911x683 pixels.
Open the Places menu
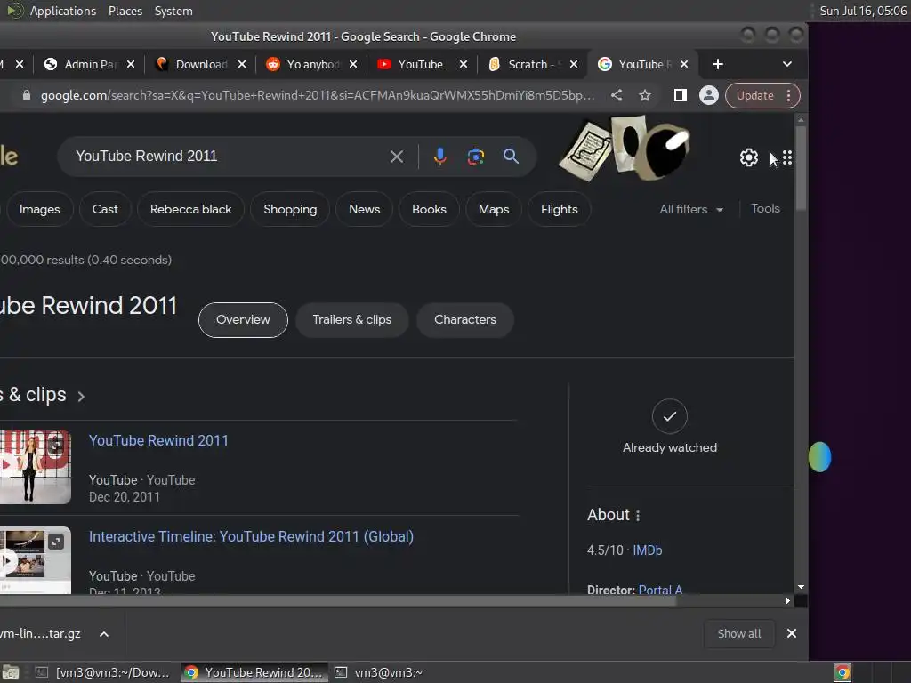[125, 11]
